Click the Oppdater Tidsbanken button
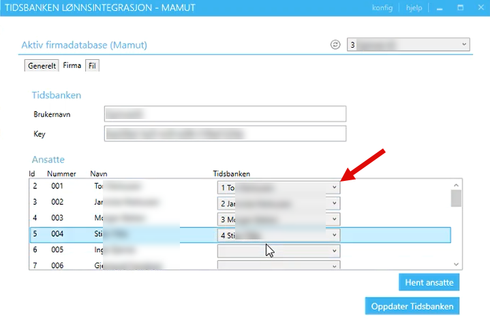 (412, 306)
